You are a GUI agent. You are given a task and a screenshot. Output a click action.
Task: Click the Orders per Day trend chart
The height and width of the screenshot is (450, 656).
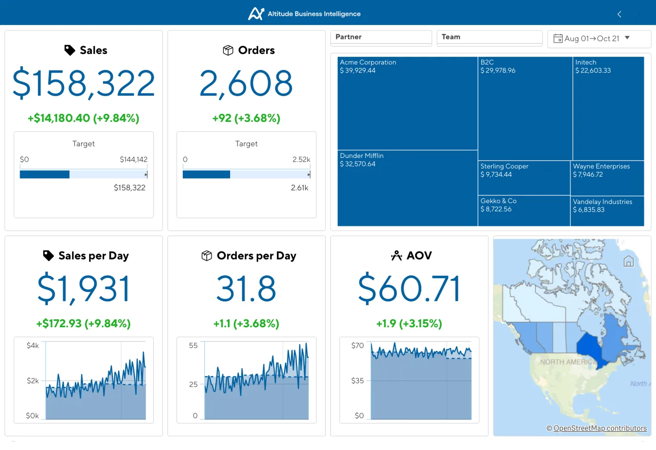point(257,381)
